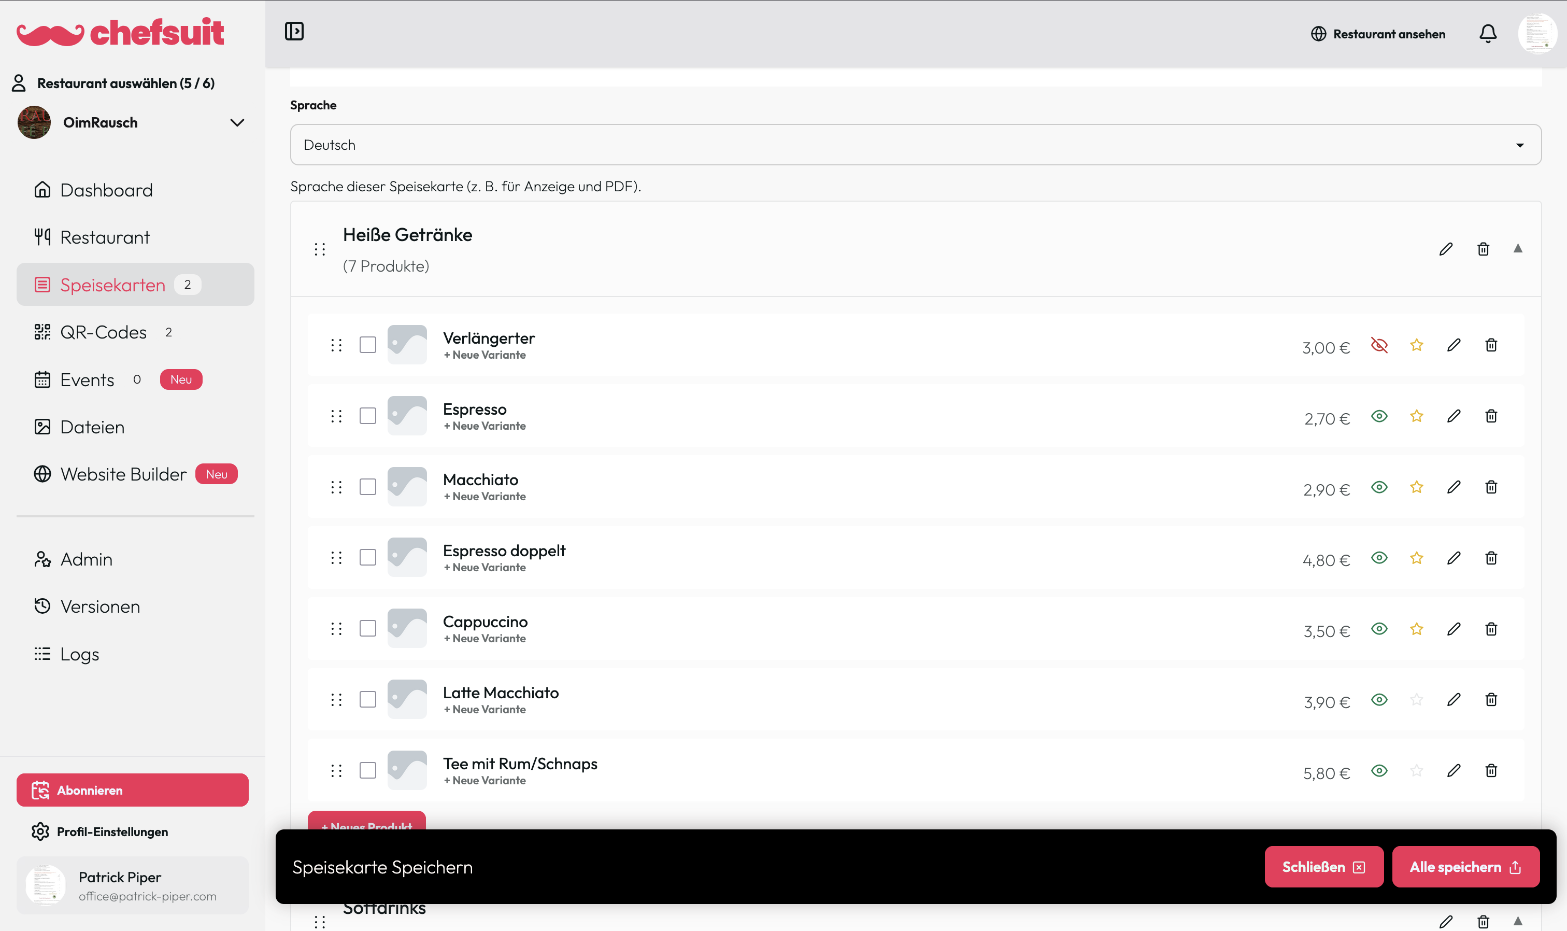Hide the Espresso product
This screenshot has width=1567, height=931.
coord(1379,416)
